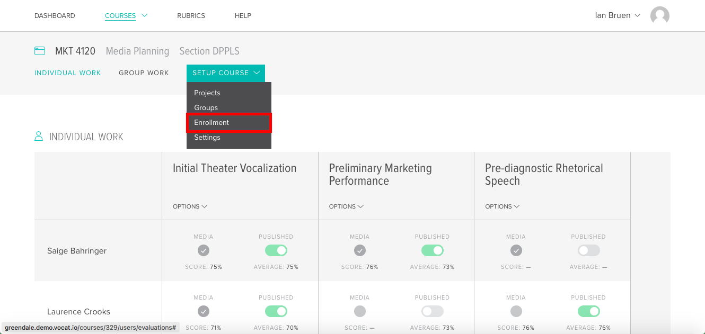Click Laurence's empty Preliminary Marketing media circle

359,311
